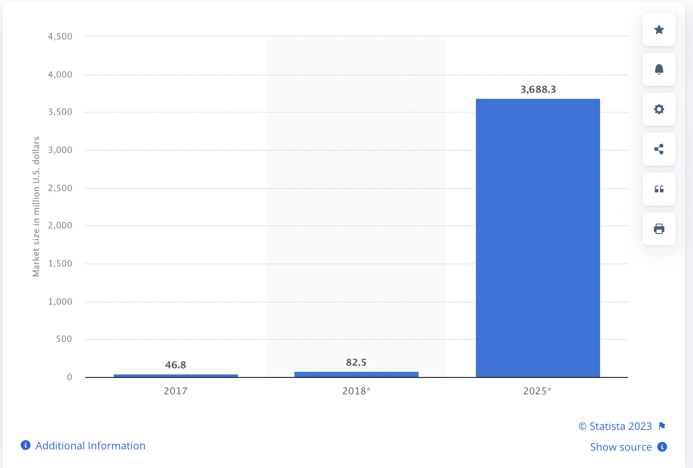Click the 2017 x-axis label

coord(176,391)
